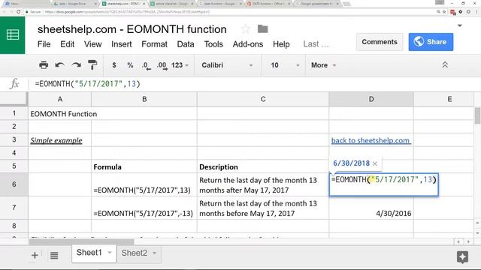The image size is (481, 270).
Task: Open the account dropdown arrow at top right
Action: pyautogui.click(x=459, y=25)
